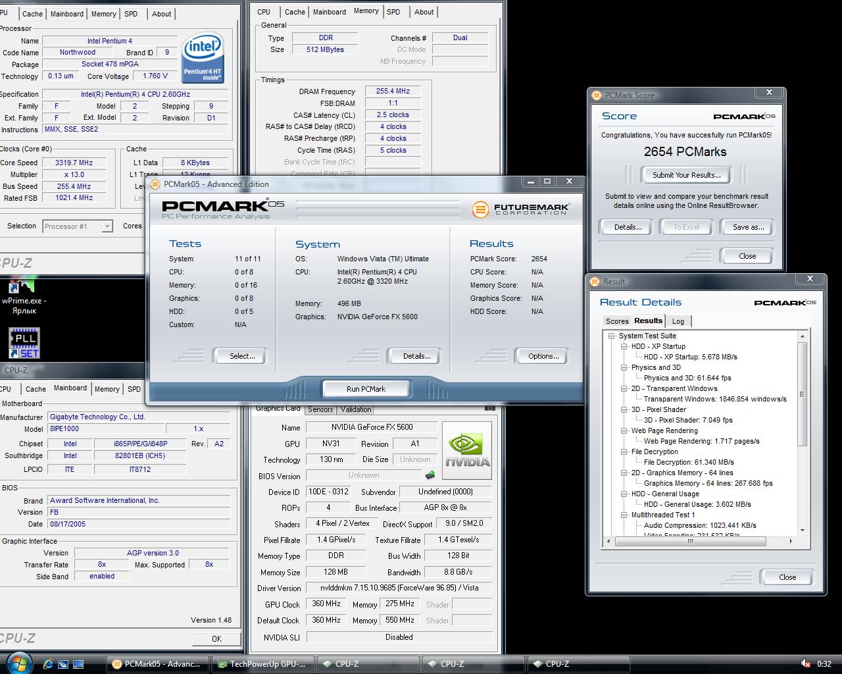Launch Internet Explorer from quick launch

(x=48, y=664)
